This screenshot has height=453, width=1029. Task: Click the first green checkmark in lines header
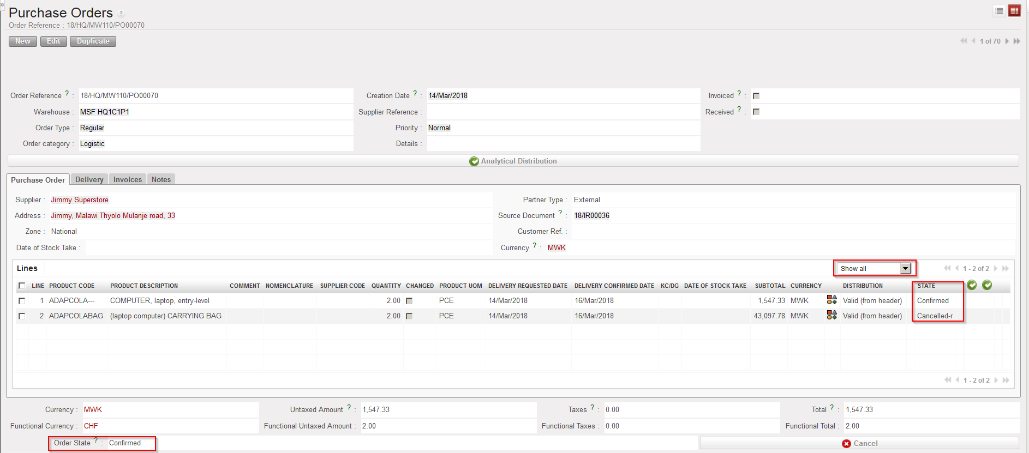point(972,285)
